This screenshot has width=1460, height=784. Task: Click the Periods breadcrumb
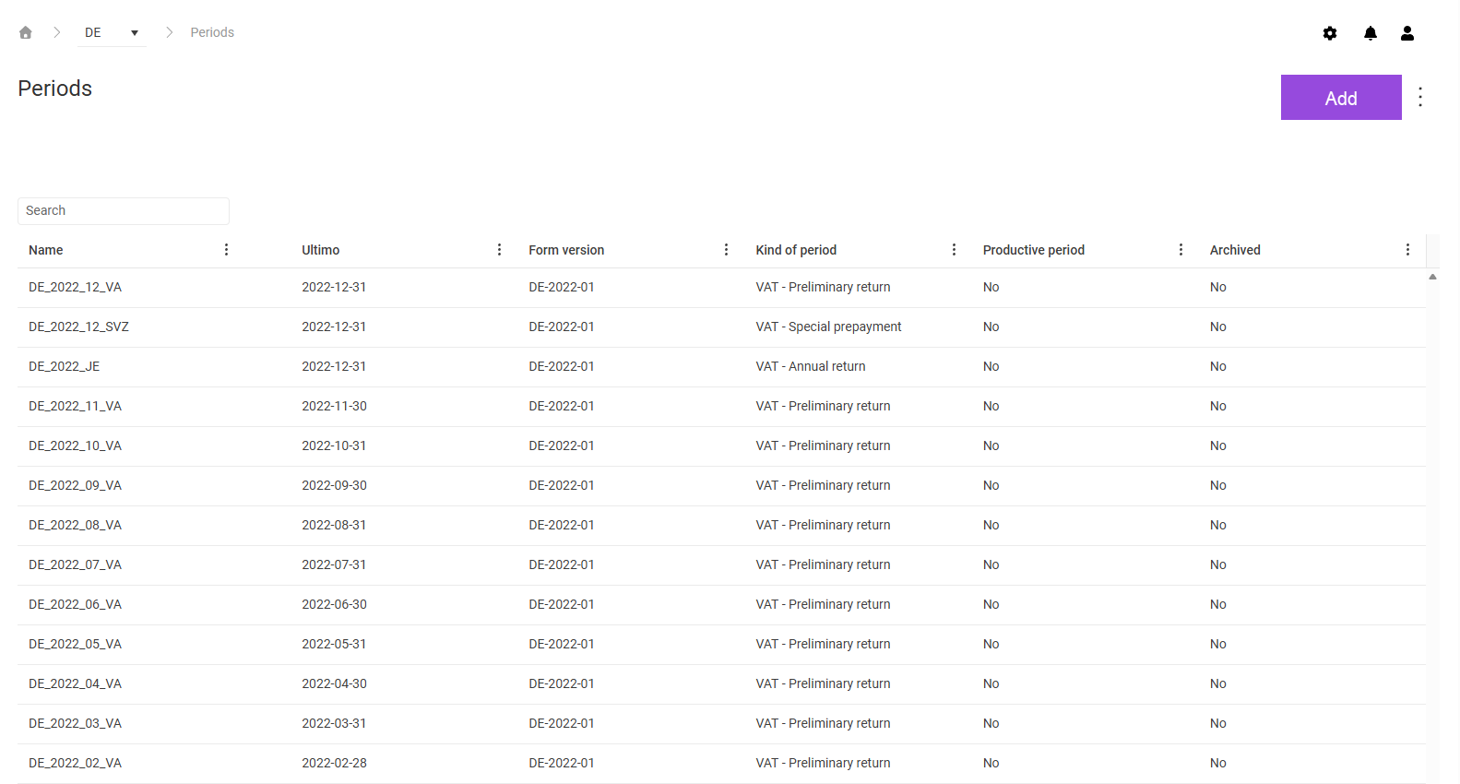(212, 32)
